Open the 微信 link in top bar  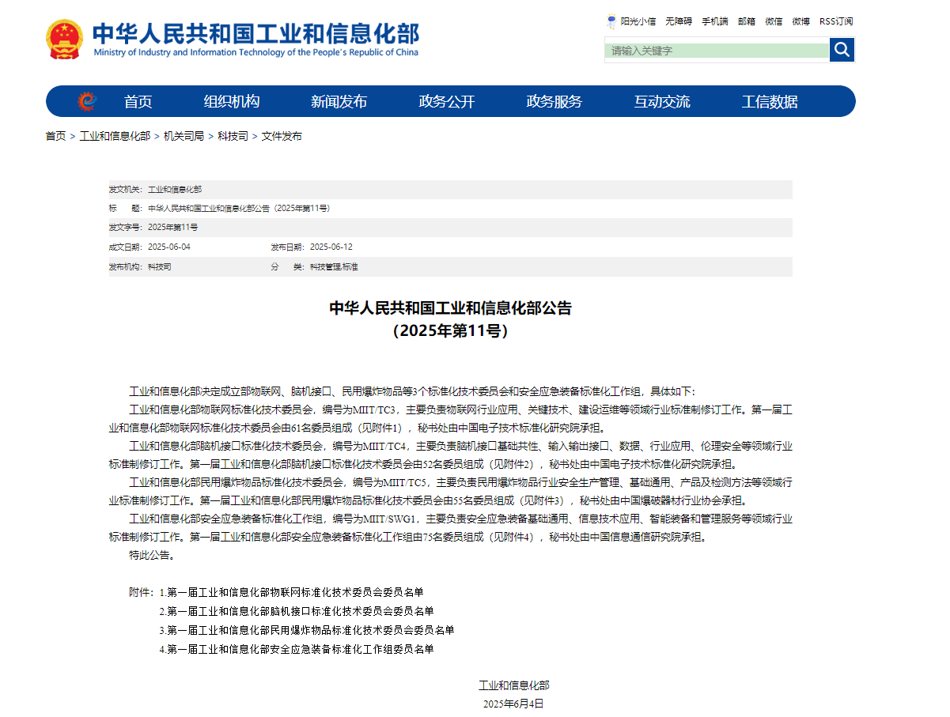(774, 21)
